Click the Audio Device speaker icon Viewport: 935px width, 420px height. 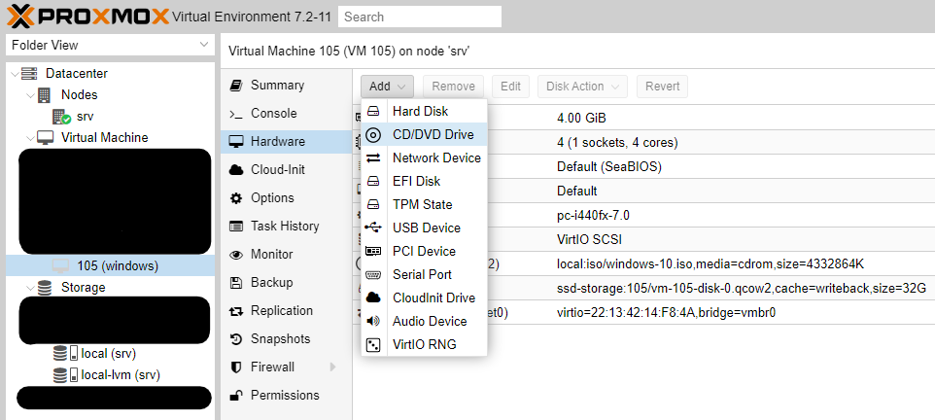pos(373,321)
